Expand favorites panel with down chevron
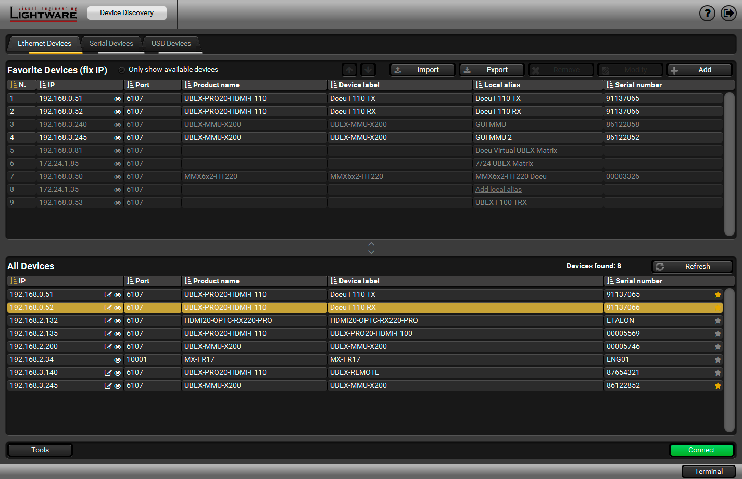Image resolution: width=742 pixels, height=479 pixels. (x=371, y=252)
